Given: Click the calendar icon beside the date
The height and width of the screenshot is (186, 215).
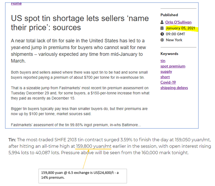Looking at the screenshot, I should click(x=162, y=28).
